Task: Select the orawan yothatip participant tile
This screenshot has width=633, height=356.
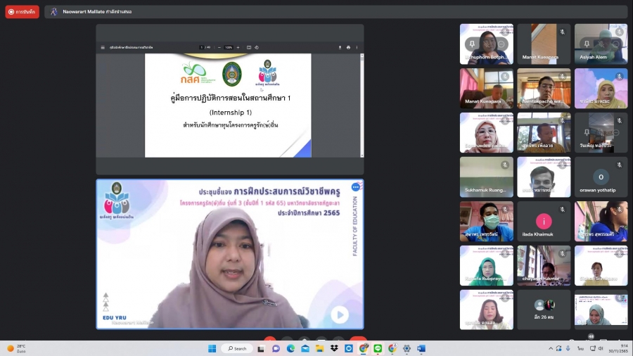Action: (601, 177)
